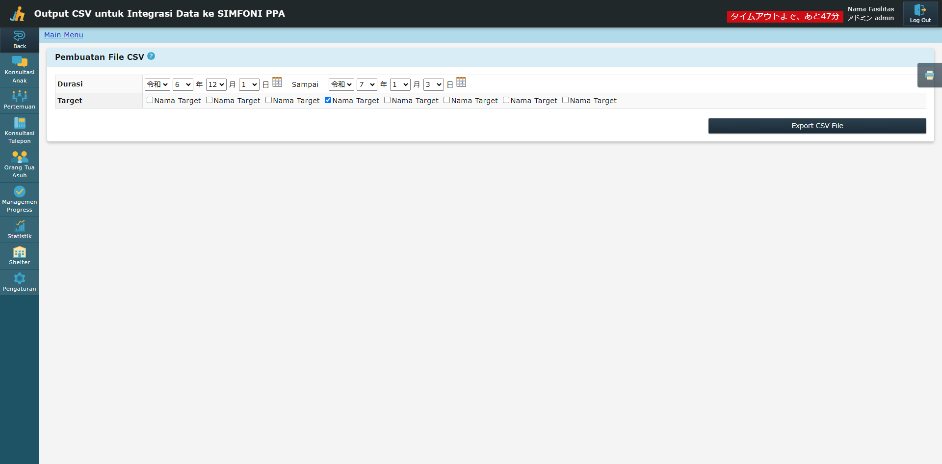Click the printer icon on right edge
942x464 pixels.
click(x=929, y=75)
